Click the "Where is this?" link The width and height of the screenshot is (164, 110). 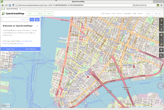[25, 19]
